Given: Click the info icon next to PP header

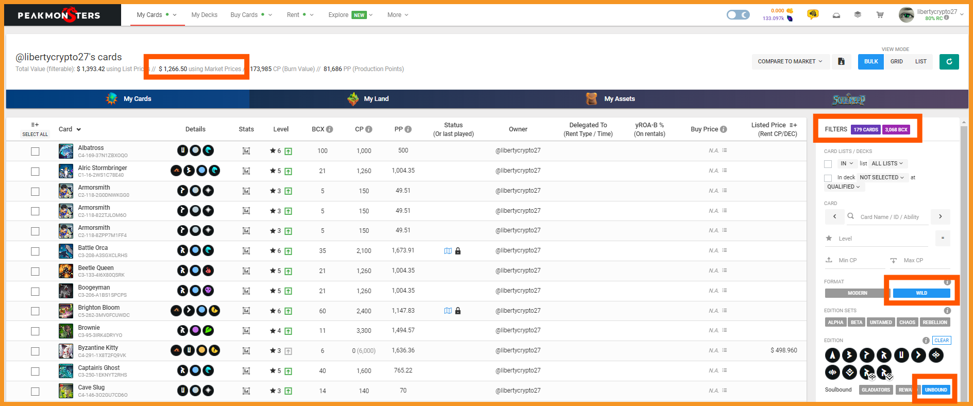Looking at the screenshot, I should 408,129.
